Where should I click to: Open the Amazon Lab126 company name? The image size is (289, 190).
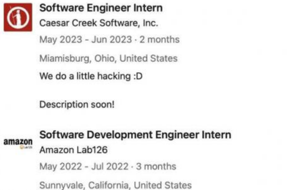pyautogui.click(x=73, y=150)
